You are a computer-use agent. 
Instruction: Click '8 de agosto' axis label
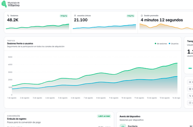(x=101, y=98)
